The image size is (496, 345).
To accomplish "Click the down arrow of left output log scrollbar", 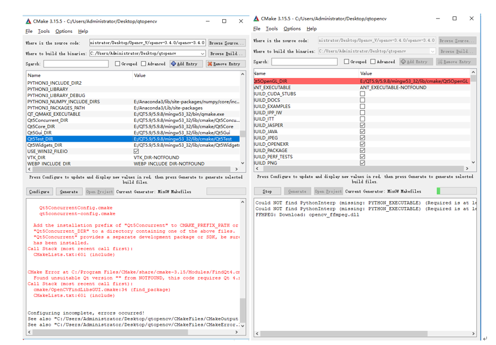I will [x=243, y=325].
